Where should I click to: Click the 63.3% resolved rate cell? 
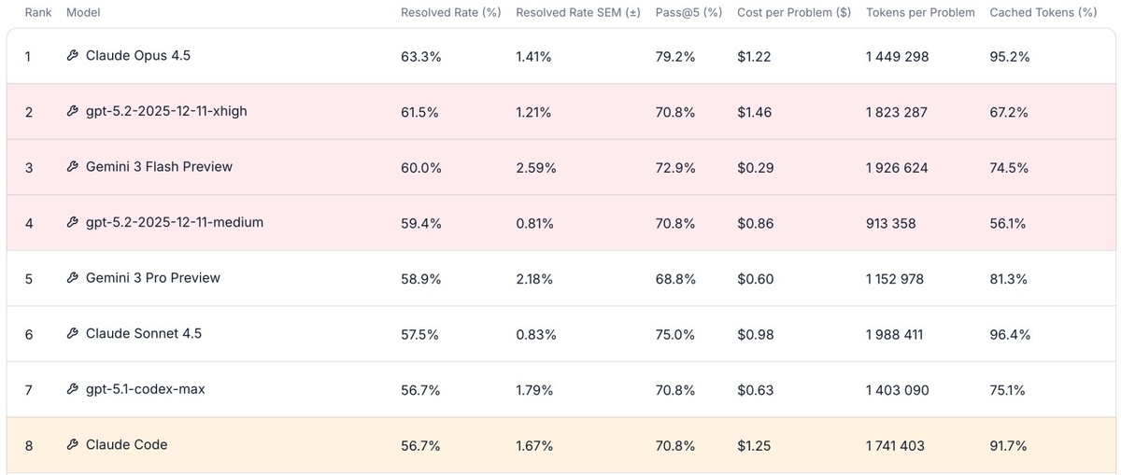click(x=420, y=57)
